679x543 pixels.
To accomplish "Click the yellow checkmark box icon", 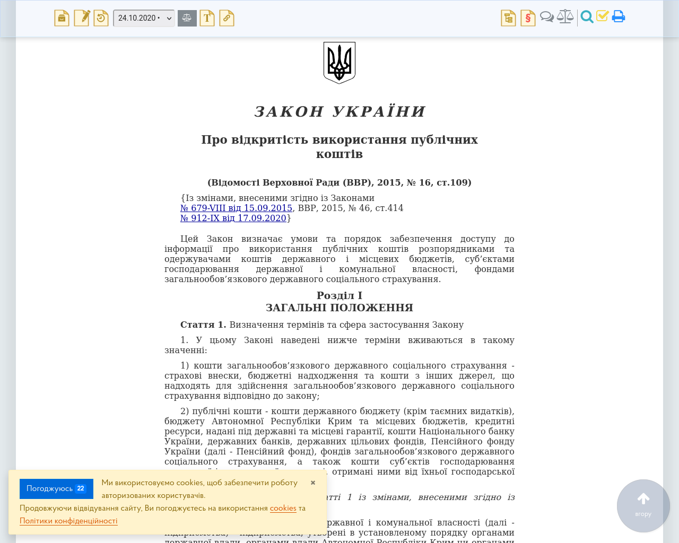I will pos(602,16).
